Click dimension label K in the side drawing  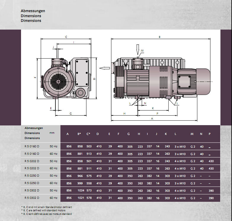(x=153, y=108)
